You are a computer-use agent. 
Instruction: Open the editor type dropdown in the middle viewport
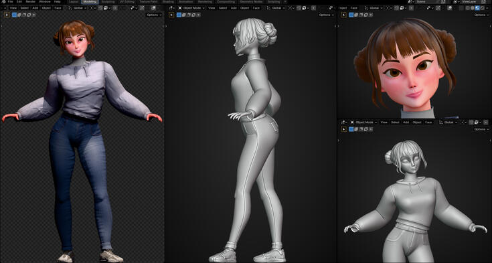tap(171, 8)
